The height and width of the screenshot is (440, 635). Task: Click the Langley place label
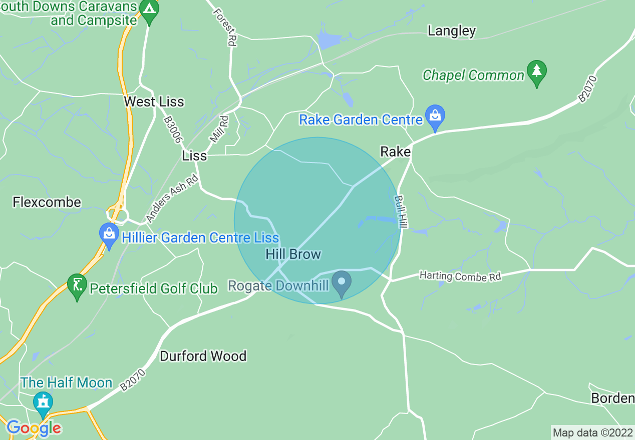click(452, 31)
